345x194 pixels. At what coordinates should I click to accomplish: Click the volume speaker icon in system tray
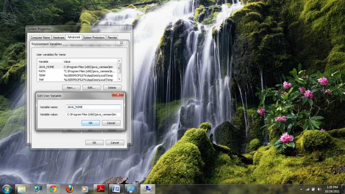319,189
